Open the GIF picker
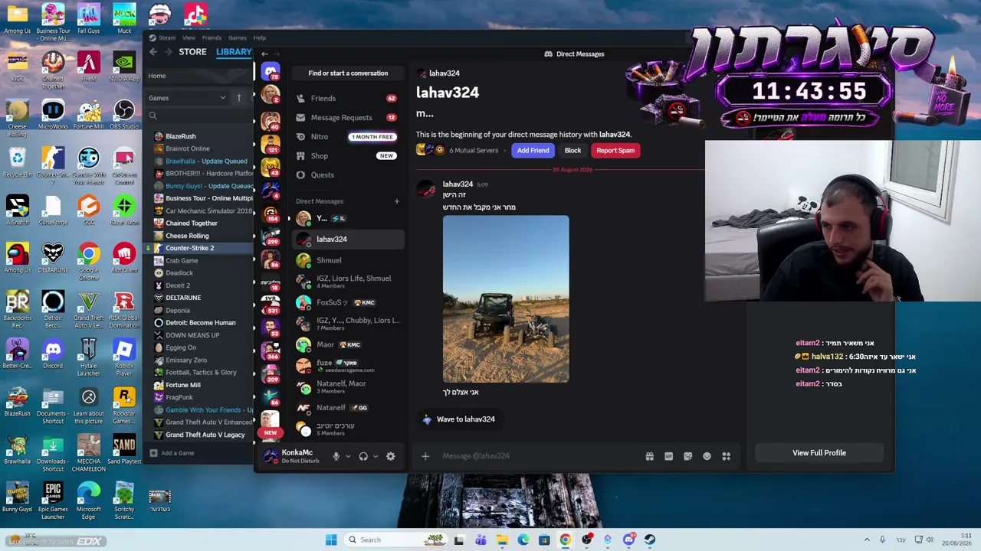 668,456
